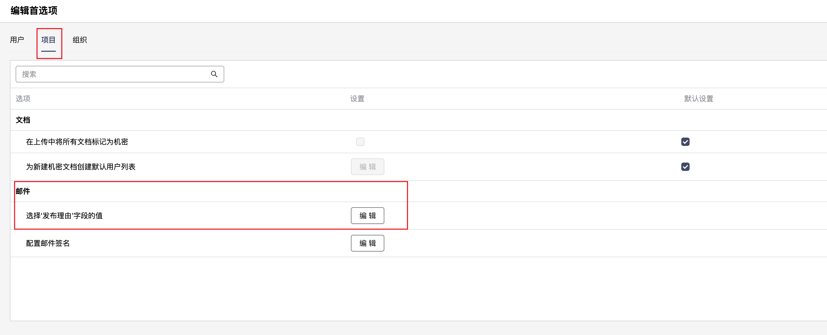Select the 为新建机密文档创建默认用户列表 row label
This screenshot has height=335, width=827.
click(x=81, y=166)
